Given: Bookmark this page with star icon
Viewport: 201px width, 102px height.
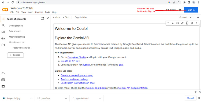Looking at the screenshot, I should [x=178, y=2].
